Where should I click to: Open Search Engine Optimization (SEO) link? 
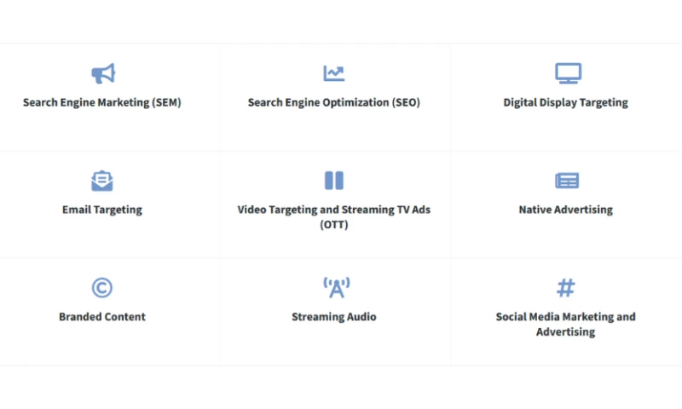point(334,102)
